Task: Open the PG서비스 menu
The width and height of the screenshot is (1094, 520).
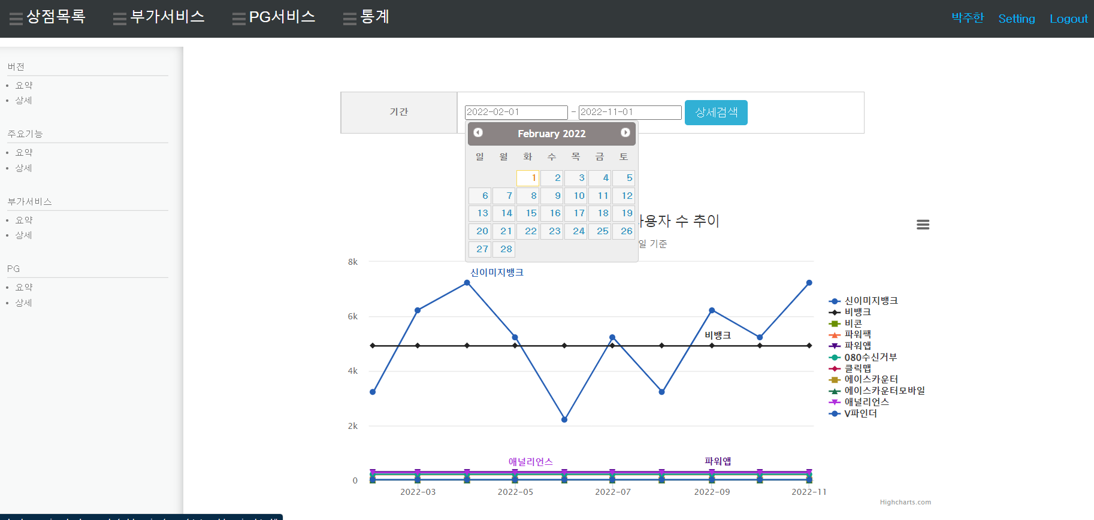Action: tap(274, 17)
